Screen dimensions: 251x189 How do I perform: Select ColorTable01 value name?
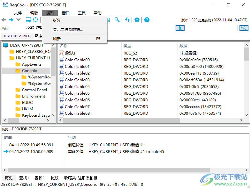(x=77, y=67)
